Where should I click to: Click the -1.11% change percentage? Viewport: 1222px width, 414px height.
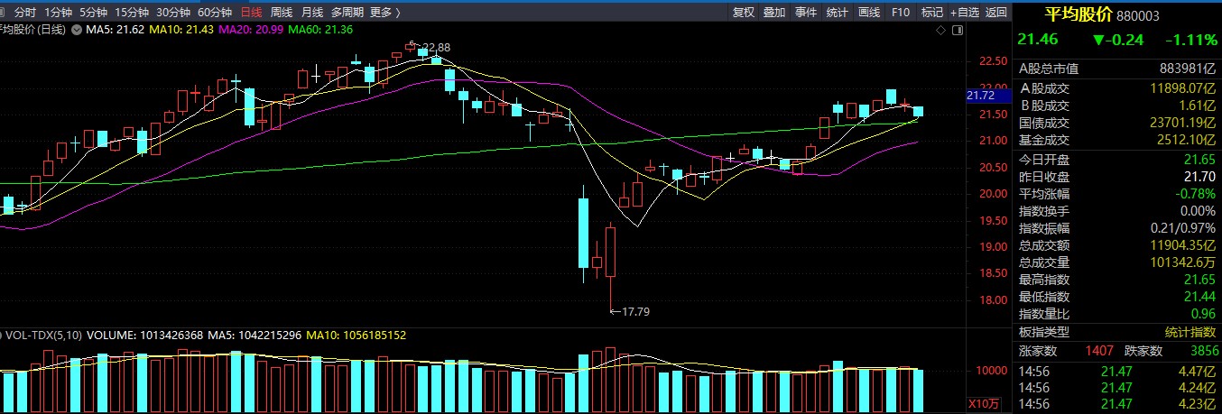[x=1190, y=40]
